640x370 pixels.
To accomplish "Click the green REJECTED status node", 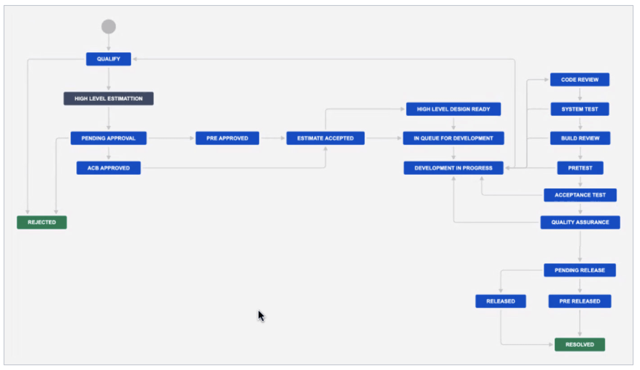I will click(x=42, y=222).
